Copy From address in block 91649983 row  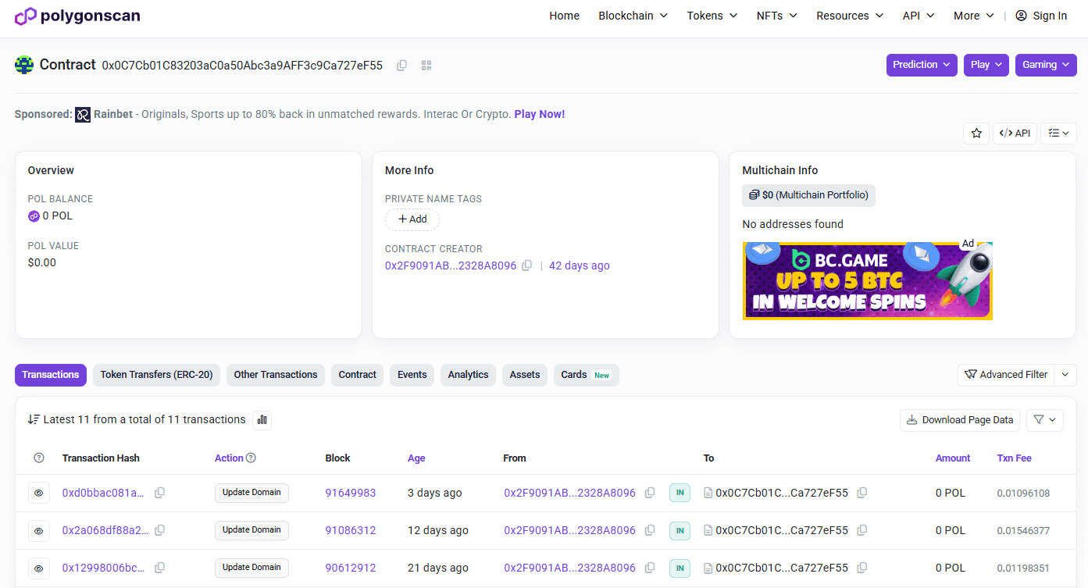(x=649, y=493)
